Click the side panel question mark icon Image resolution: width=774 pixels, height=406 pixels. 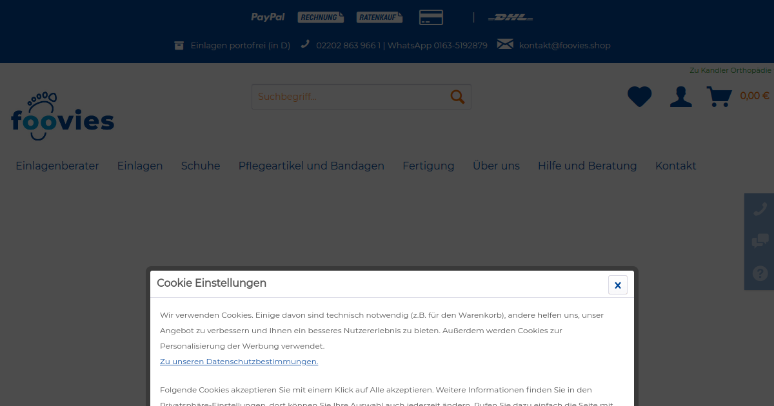(760, 274)
